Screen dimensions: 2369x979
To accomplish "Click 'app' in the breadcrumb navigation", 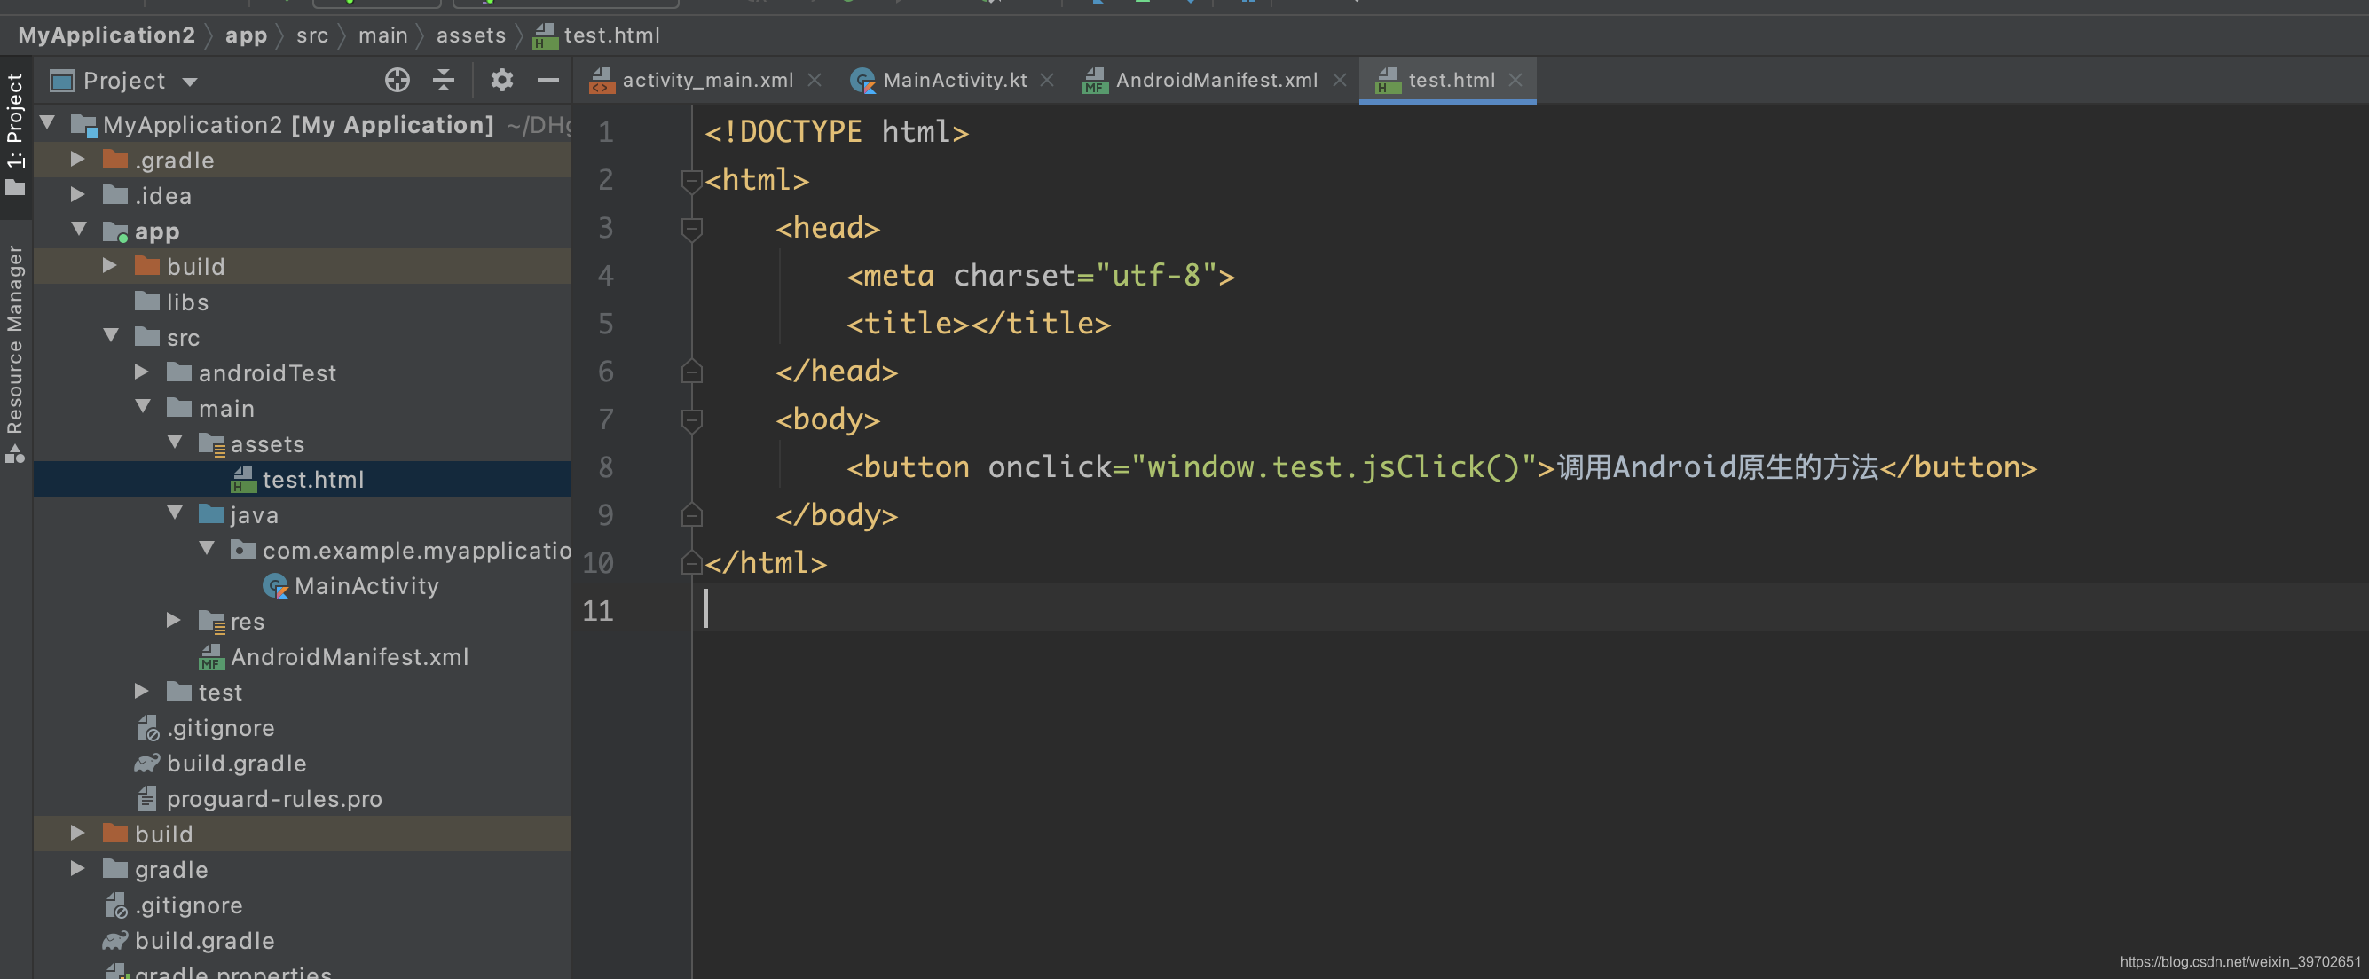I will pos(246,35).
